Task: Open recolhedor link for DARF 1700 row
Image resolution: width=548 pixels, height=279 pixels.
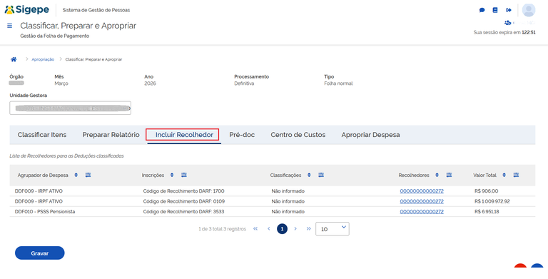Action: 422,191
